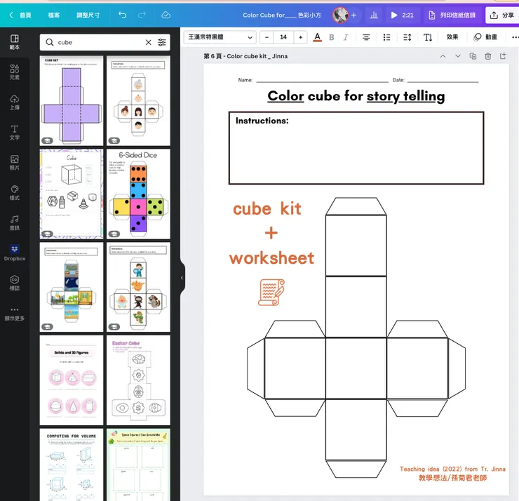This screenshot has height=501, width=519.
Task: Select the orange scroll icon graphic
Action: click(x=271, y=292)
